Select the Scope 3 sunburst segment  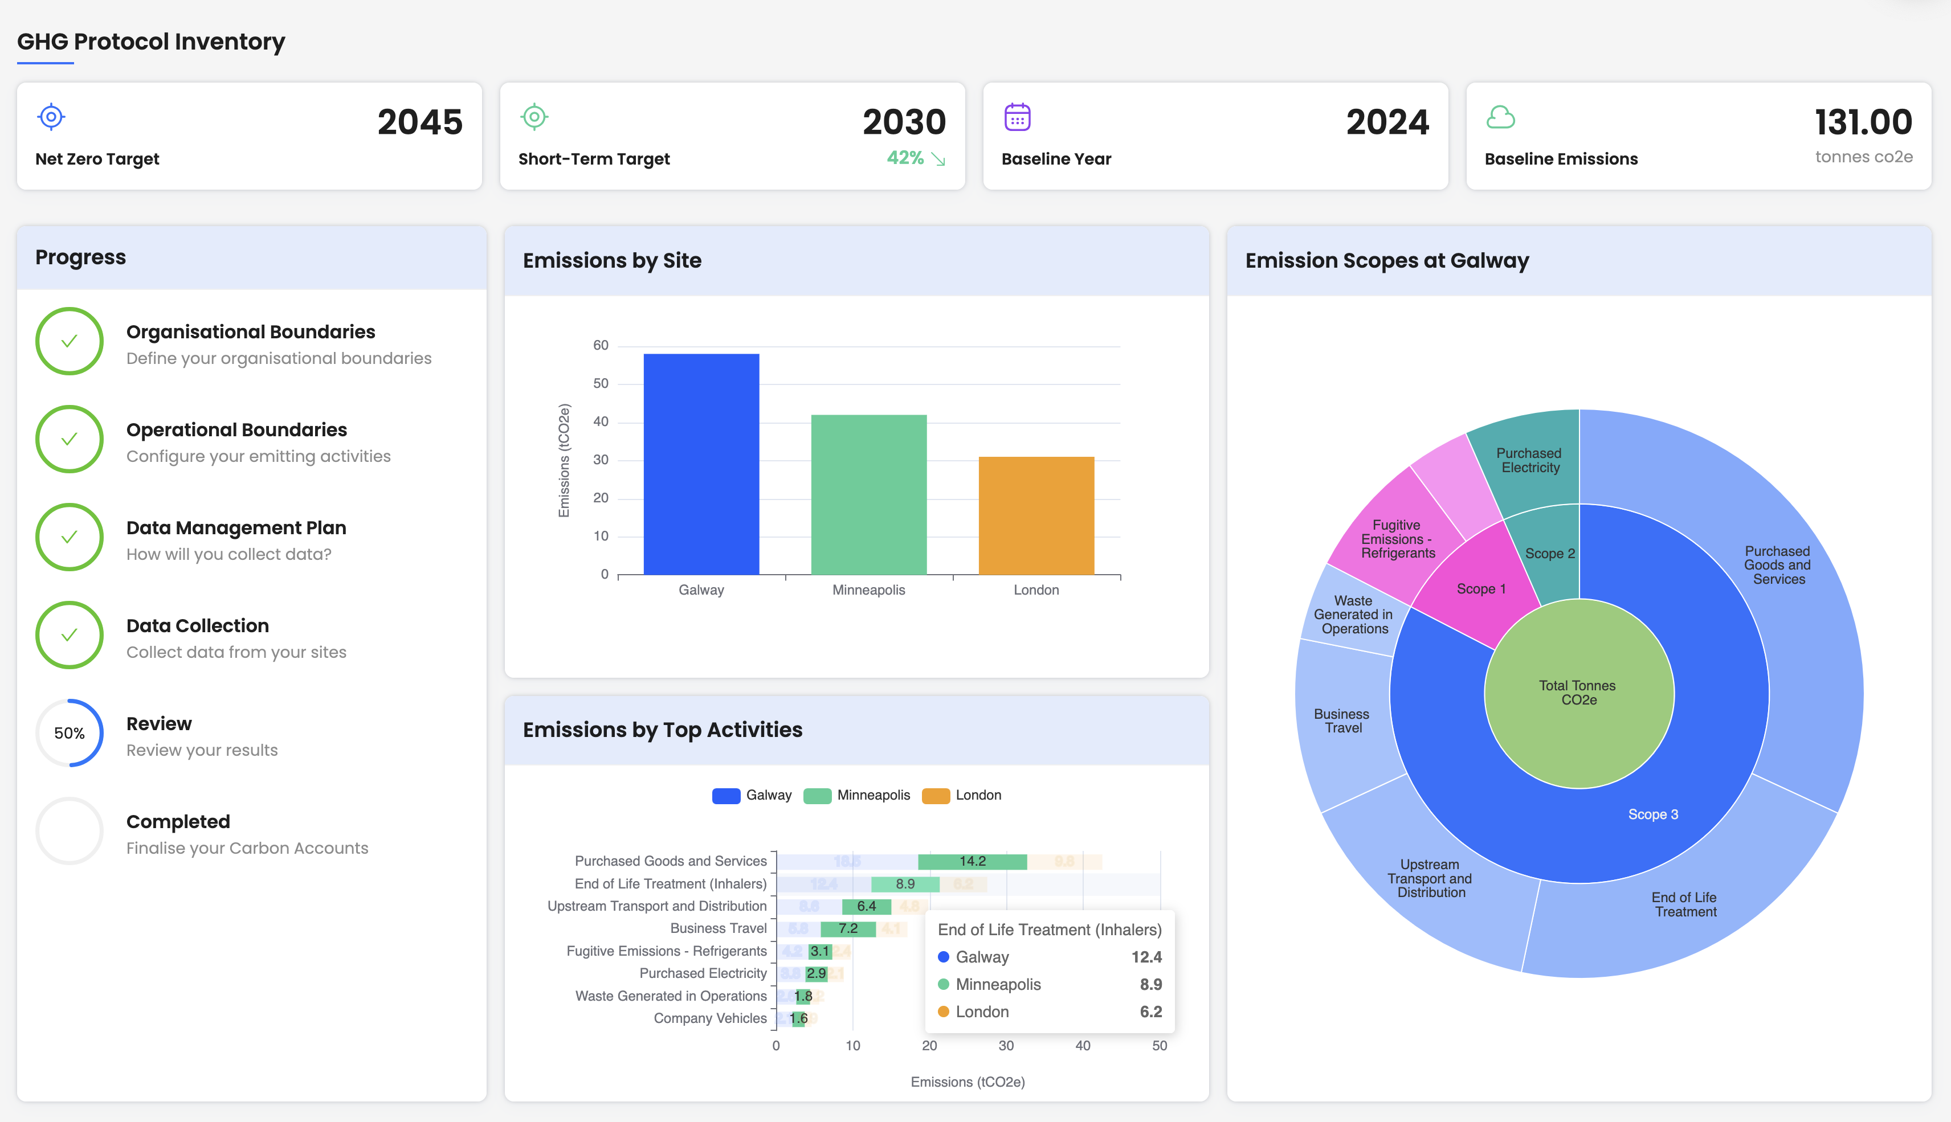1654,814
